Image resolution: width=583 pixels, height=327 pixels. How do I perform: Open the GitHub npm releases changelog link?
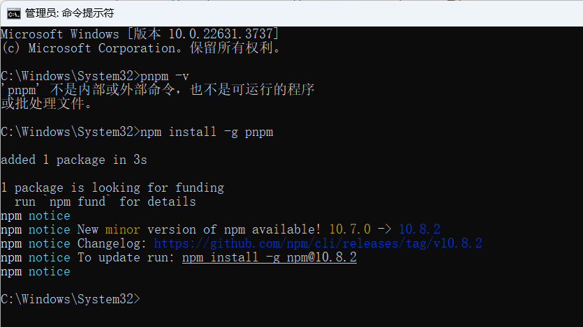click(x=318, y=243)
